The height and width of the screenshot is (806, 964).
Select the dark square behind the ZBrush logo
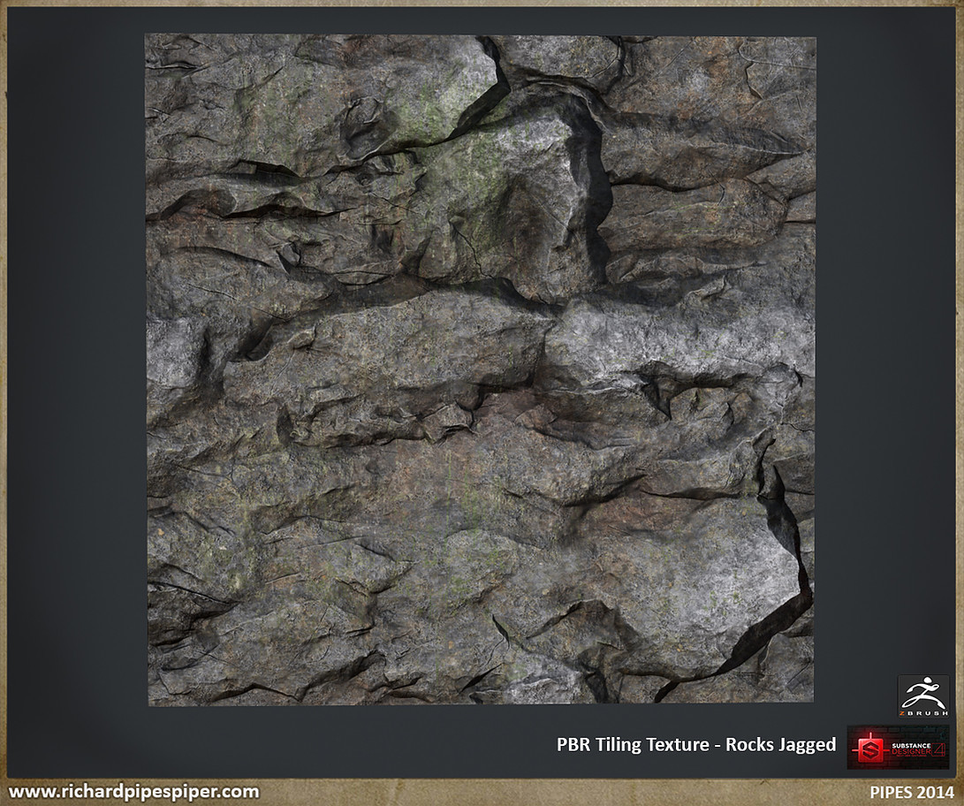click(924, 696)
